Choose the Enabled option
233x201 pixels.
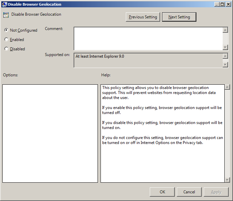click(x=6, y=39)
